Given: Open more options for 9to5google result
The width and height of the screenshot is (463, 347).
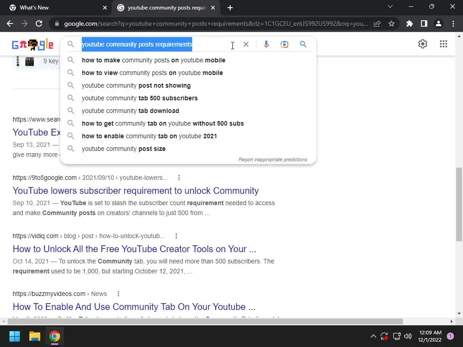Looking at the screenshot, I should (179, 178).
